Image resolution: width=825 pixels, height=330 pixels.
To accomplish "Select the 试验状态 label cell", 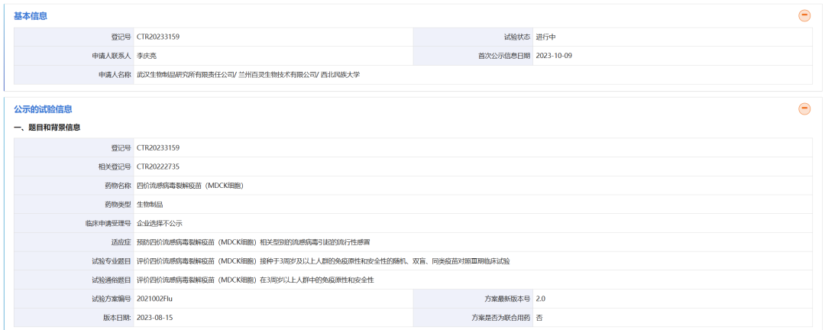I will (x=473, y=37).
